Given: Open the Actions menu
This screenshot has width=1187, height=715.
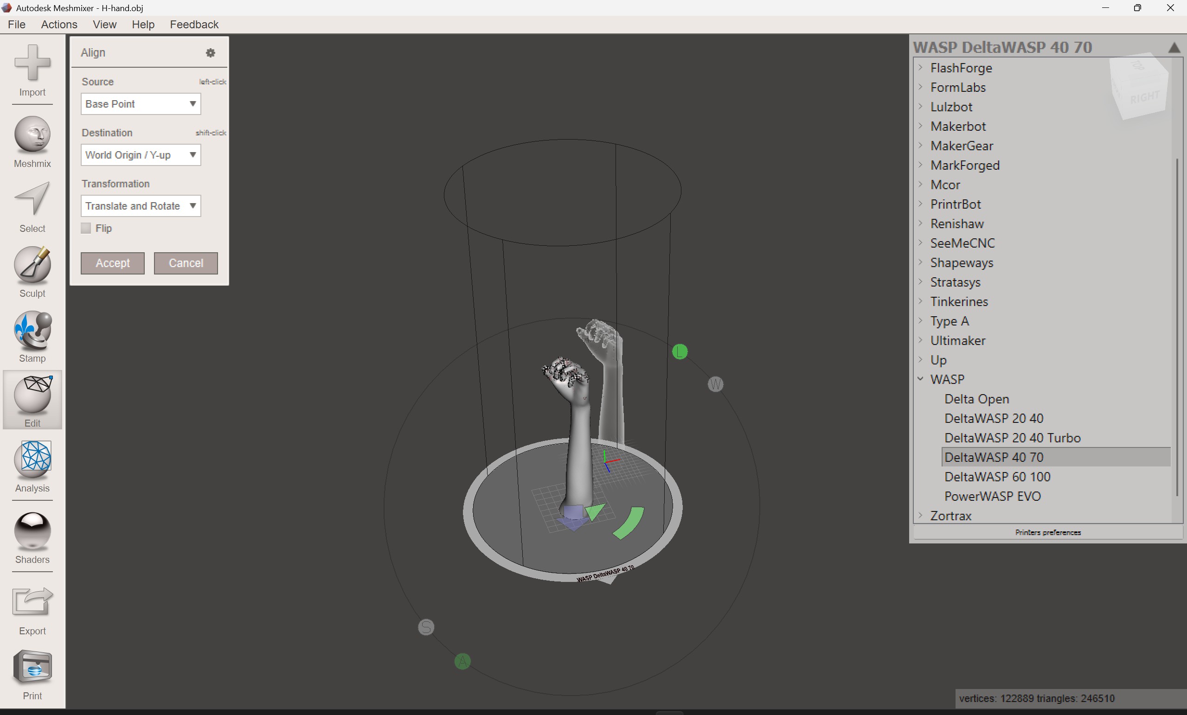Looking at the screenshot, I should 59,25.
